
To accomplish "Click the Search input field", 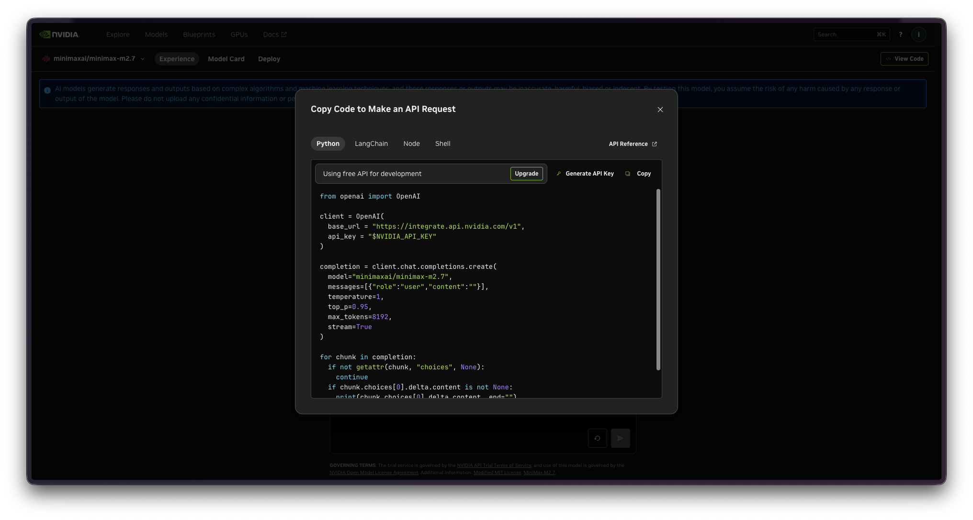I will tap(851, 34).
